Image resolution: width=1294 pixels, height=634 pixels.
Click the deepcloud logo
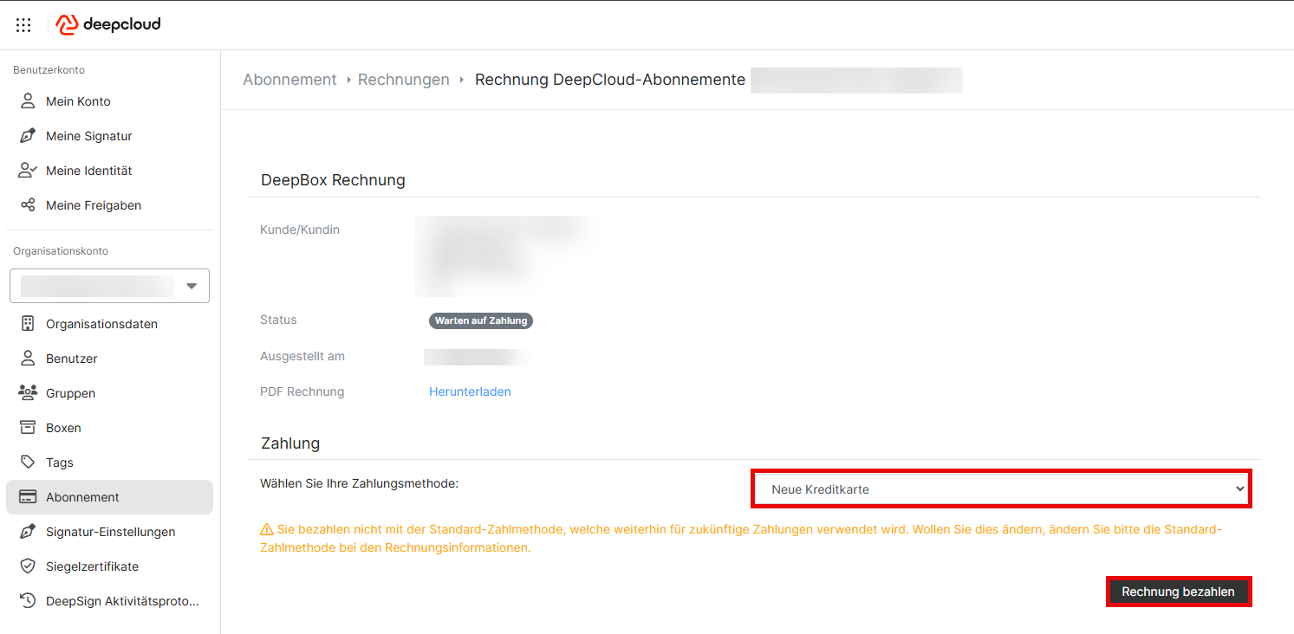pos(108,24)
